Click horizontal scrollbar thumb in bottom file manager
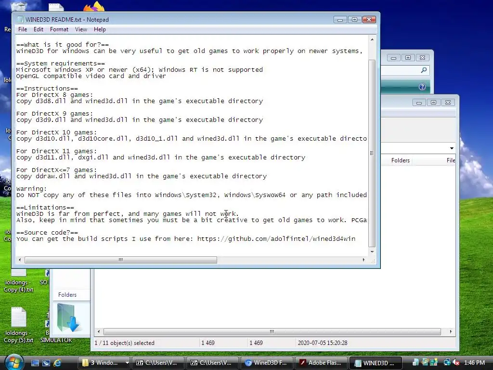This screenshot has width=493, height=370. (272, 331)
